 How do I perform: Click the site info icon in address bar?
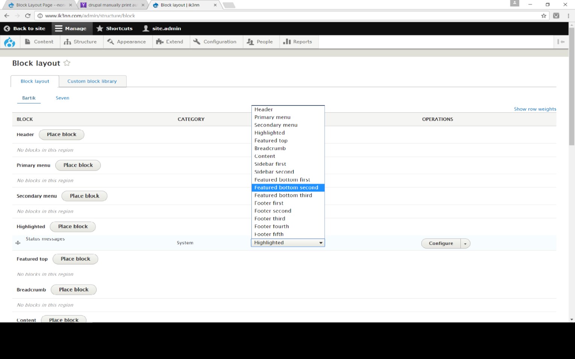point(40,16)
